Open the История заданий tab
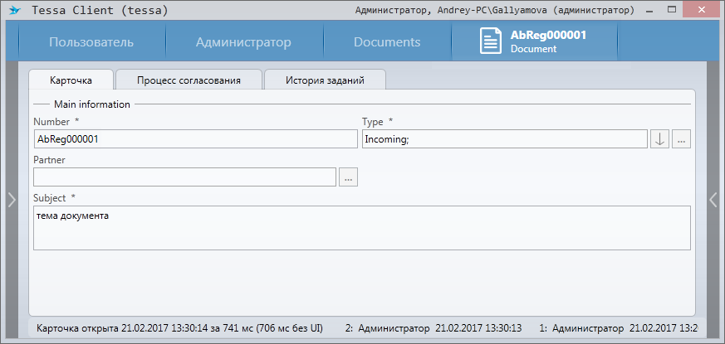Viewport: 725px width, 344px height. (x=324, y=80)
